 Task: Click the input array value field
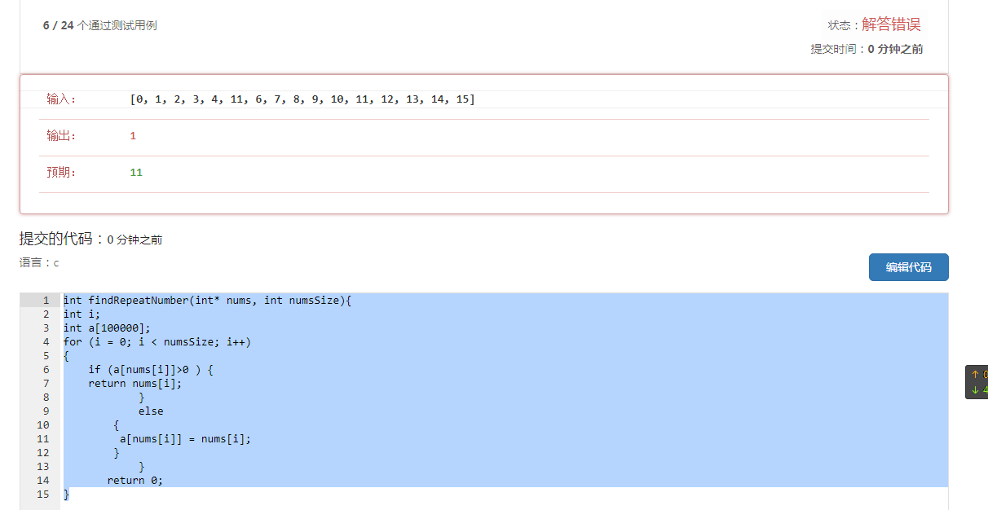[x=302, y=99]
